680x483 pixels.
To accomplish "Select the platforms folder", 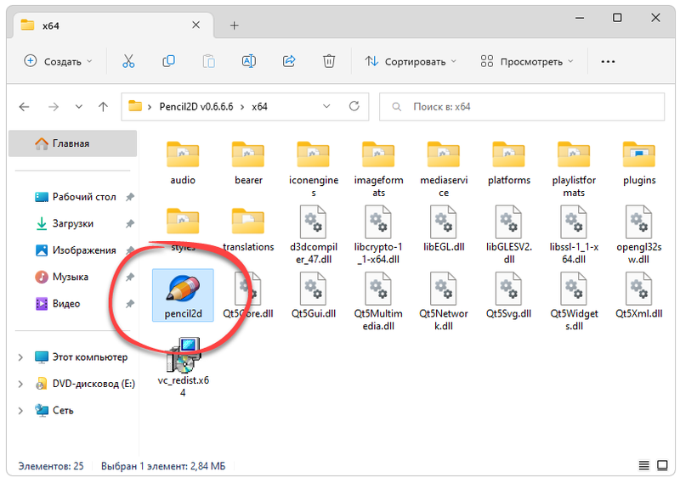I will pyautogui.click(x=508, y=163).
